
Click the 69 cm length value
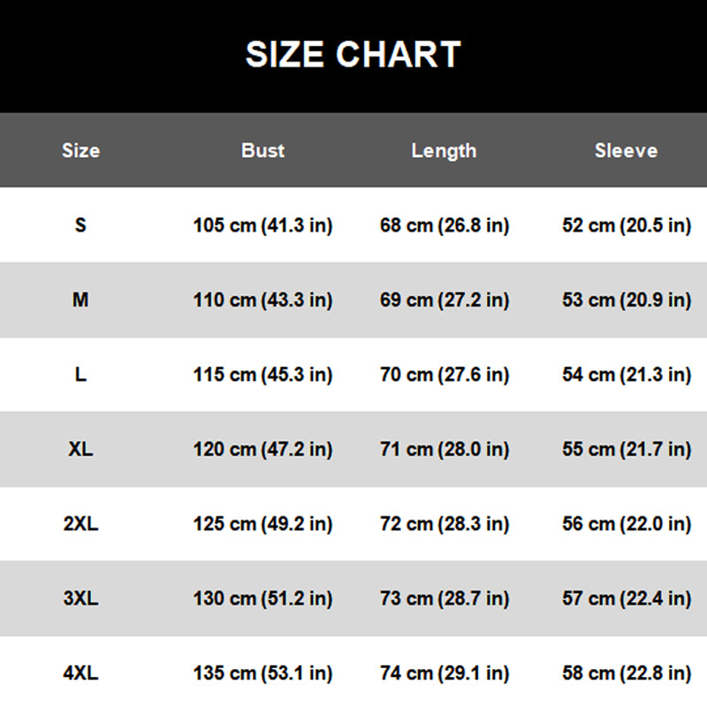click(x=444, y=300)
